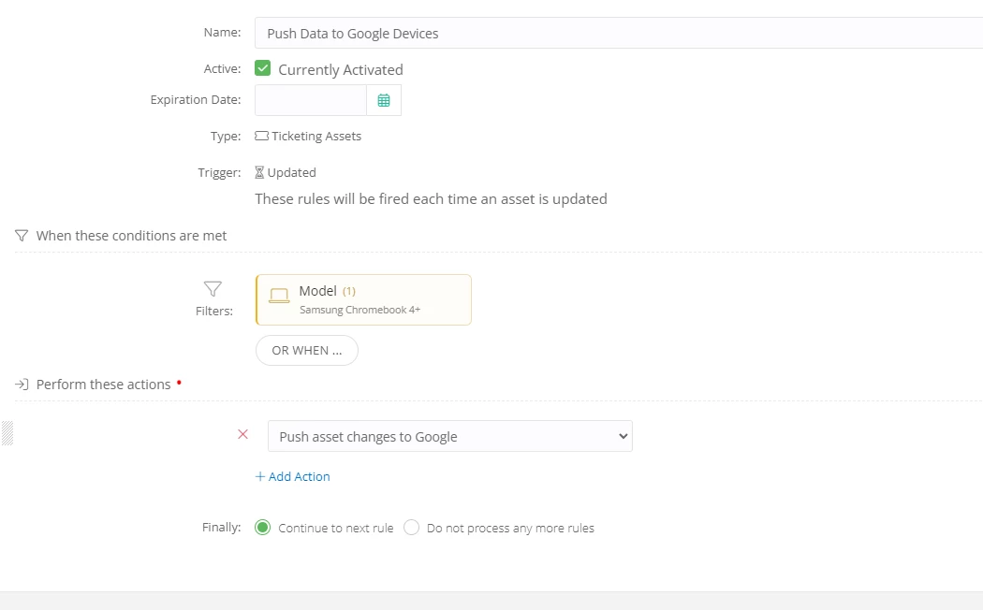Click the red X remove action icon
Image resolution: width=983 pixels, height=610 pixels.
[x=243, y=435]
